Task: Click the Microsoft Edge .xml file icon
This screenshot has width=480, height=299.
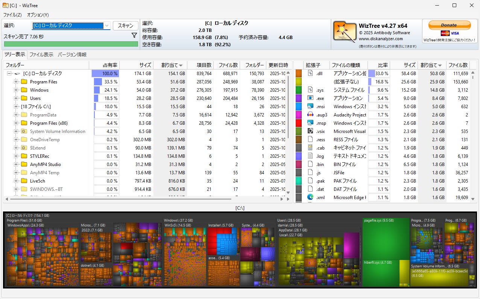Action: pyautogui.click(x=310, y=197)
